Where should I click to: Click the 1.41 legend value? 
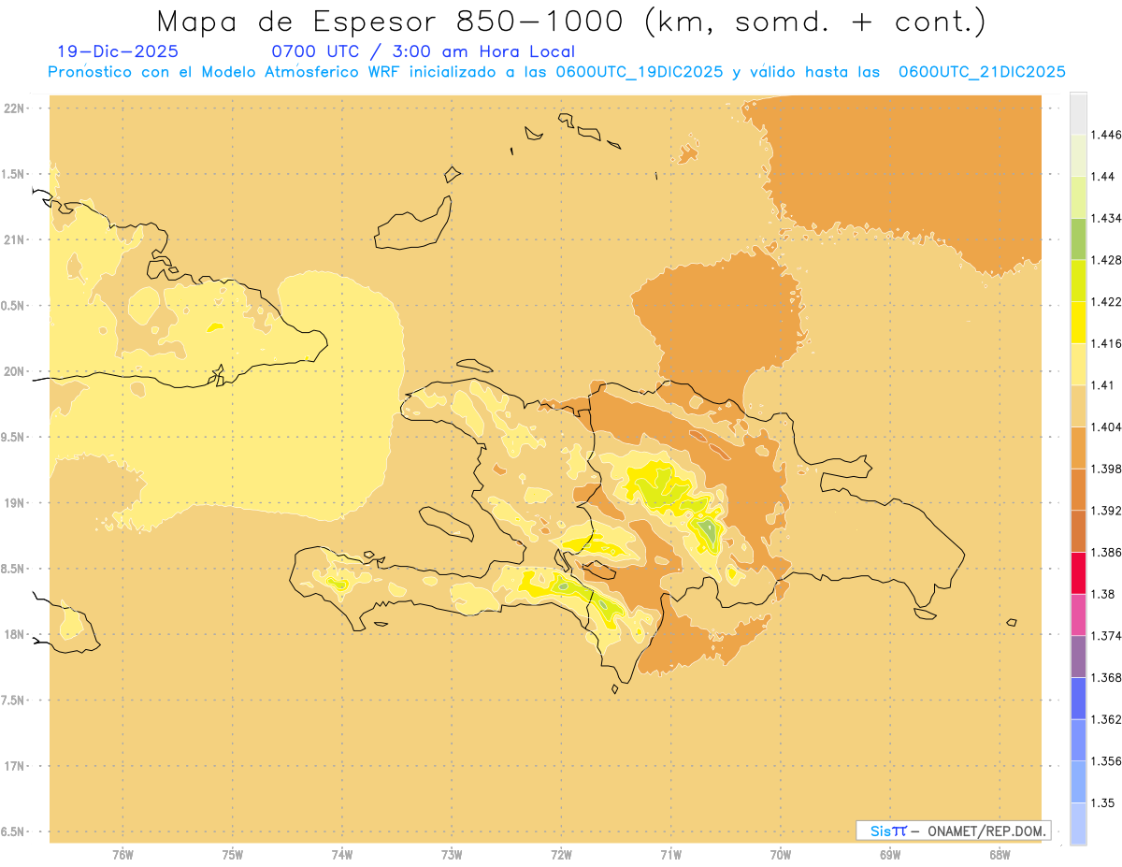[x=1103, y=384]
